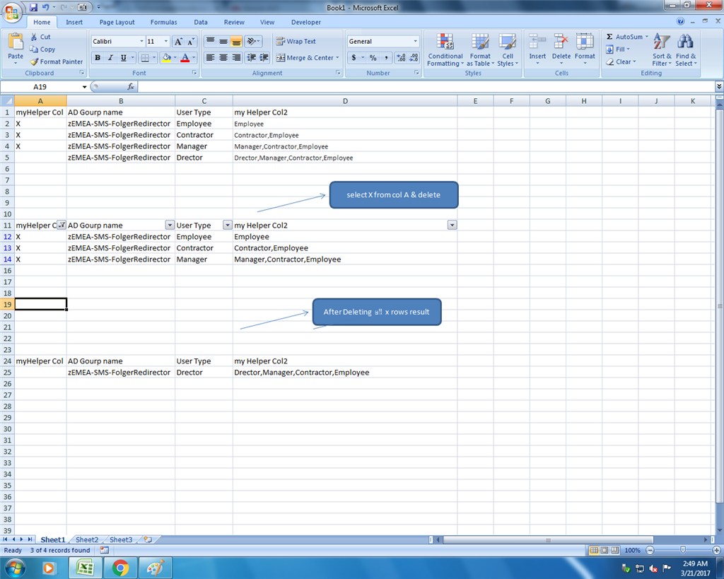This screenshot has width=724, height=579.
Task: Apply the red font color
Action: coord(185,58)
